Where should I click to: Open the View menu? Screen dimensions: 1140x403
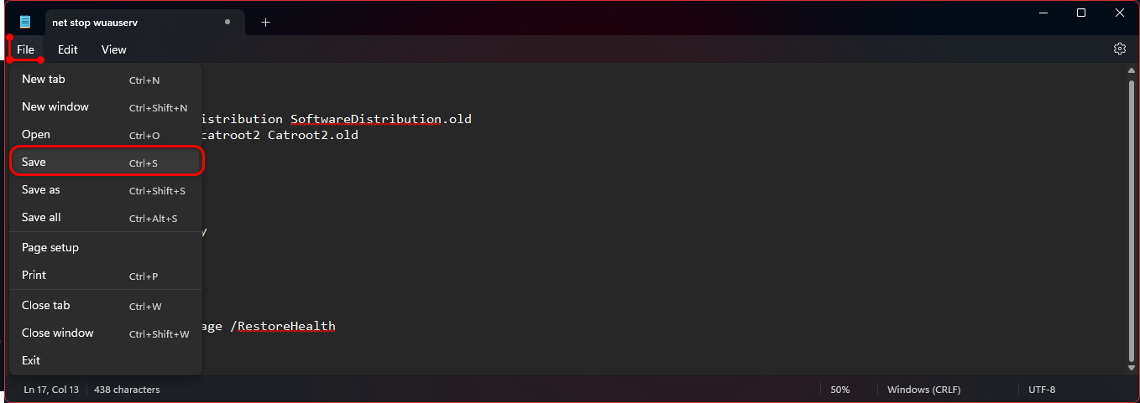[x=114, y=49]
